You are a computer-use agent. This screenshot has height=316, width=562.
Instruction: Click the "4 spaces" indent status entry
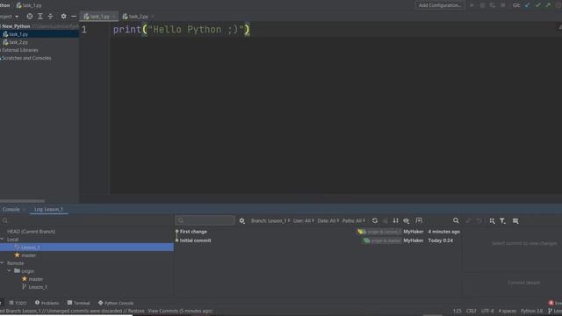click(x=508, y=311)
